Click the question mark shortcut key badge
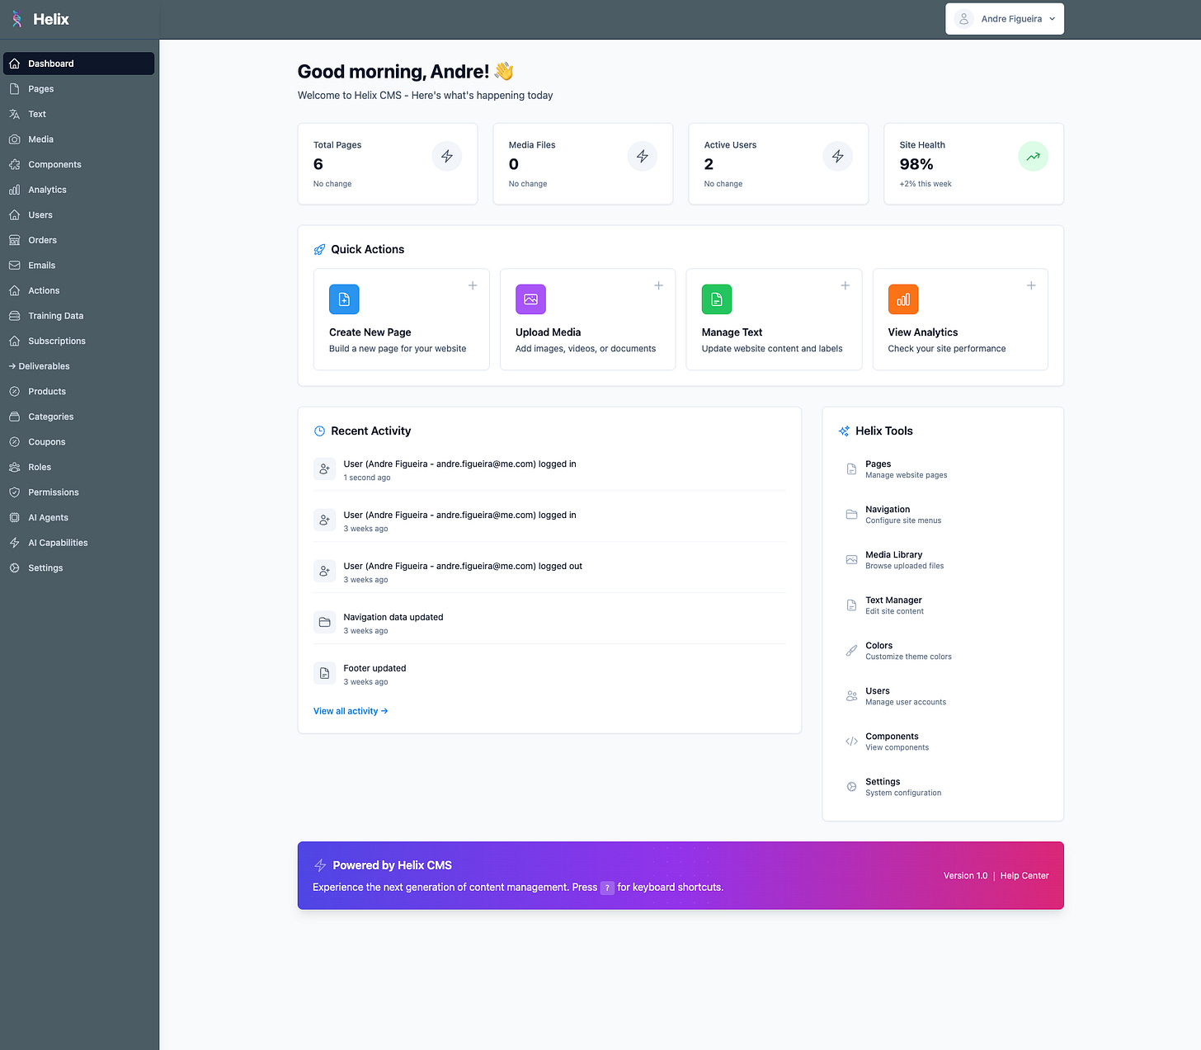The image size is (1201, 1050). [607, 888]
